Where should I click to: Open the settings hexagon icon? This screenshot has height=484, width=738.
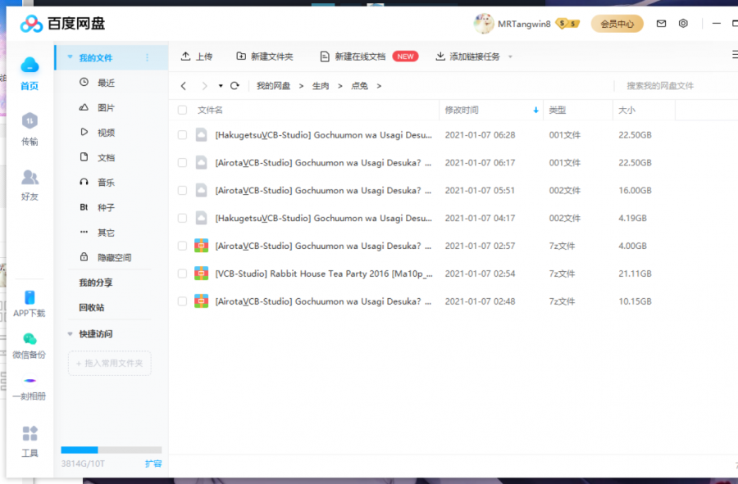point(683,24)
